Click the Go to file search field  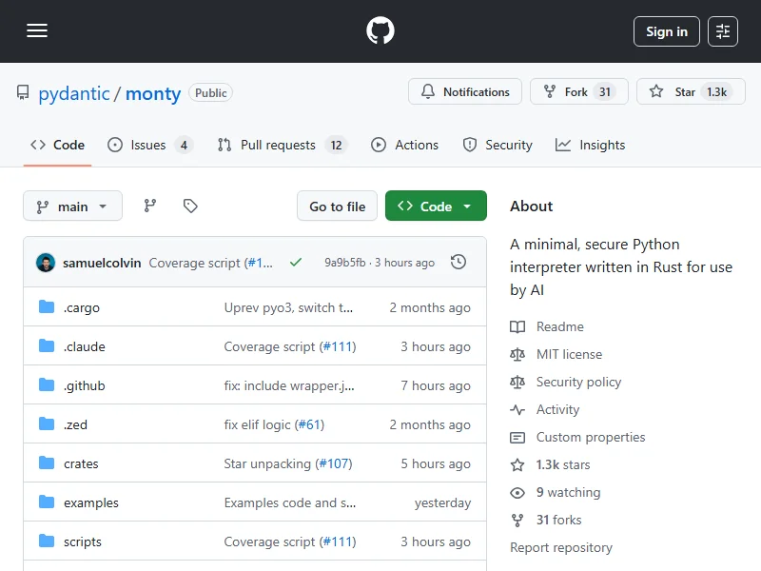pos(338,207)
